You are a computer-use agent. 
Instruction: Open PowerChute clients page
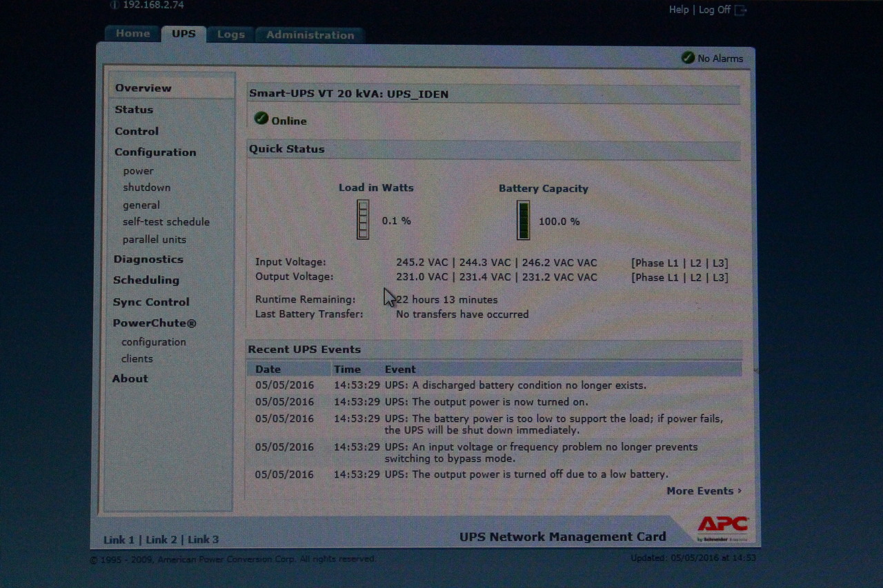click(x=137, y=358)
